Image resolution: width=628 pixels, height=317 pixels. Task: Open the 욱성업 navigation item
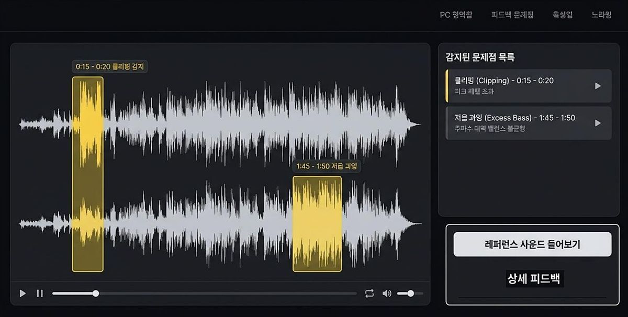click(563, 15)
